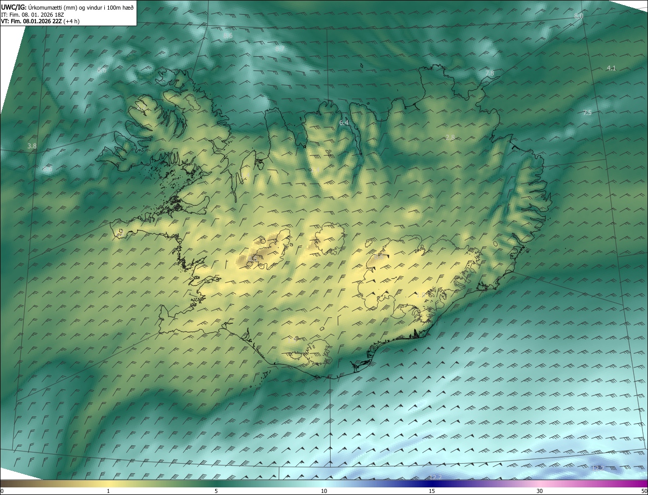Click the initial time line 'IT: Fim. 08. 01. 2026 18Z'
The height and width of the screenshot is (495, 648).
point(32,15)
